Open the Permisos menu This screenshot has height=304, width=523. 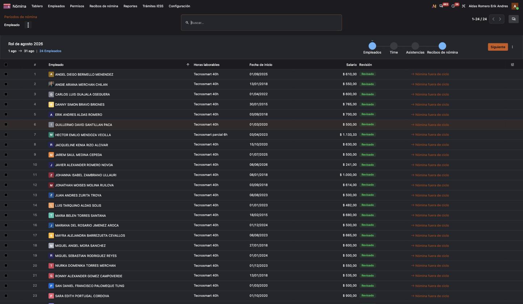(77, 6)
